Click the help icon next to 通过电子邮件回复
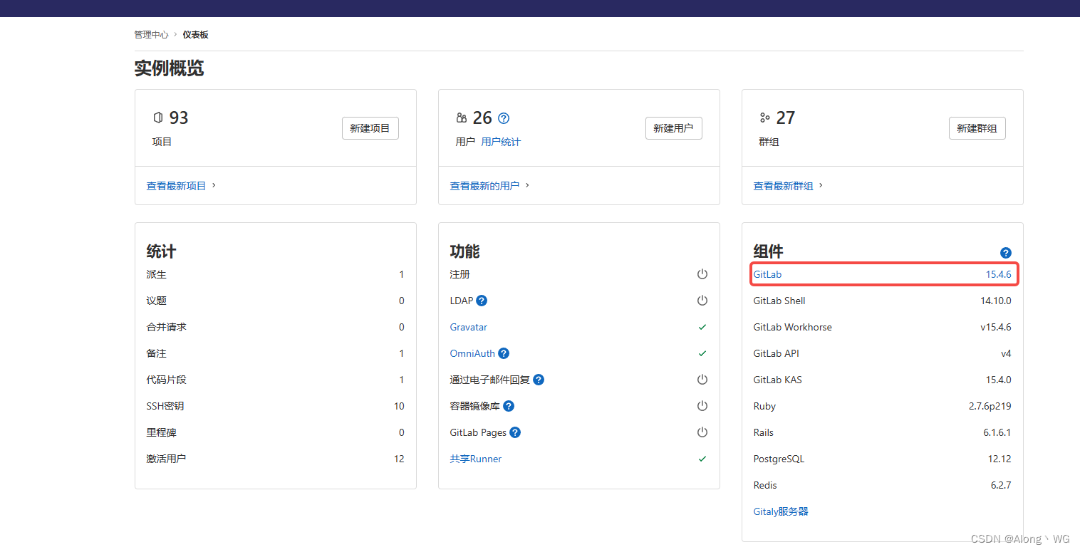Viewport: 1080px width, 552px height. coord(539,380)
